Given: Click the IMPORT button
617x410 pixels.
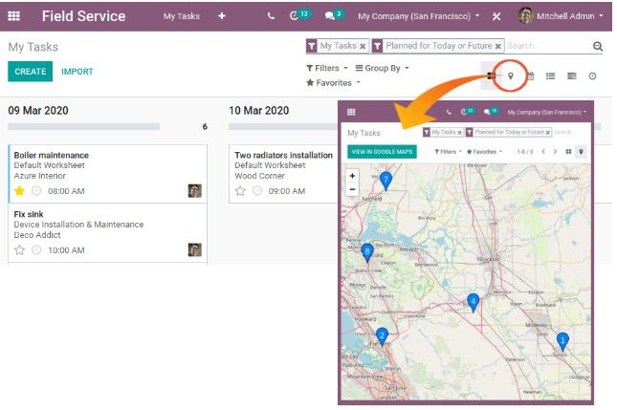Looking at the screenshot, I should [77, 72].
